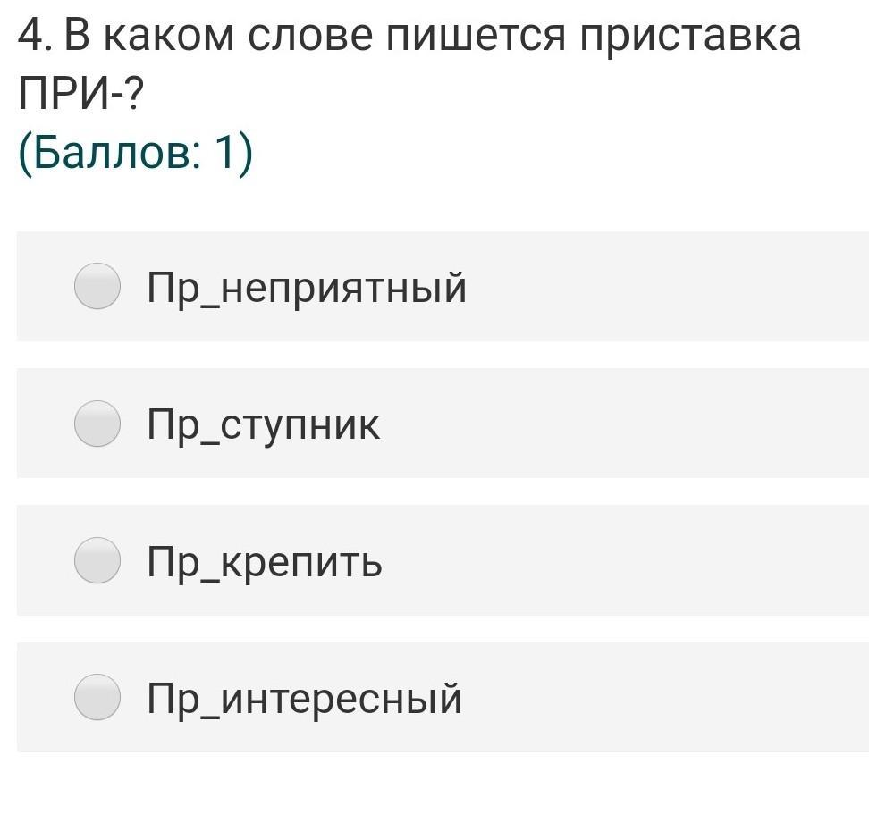Click the Пр_неприятный answer text
Image resolution: width=869 pixels, height=831 pixels.
(307, 288)
